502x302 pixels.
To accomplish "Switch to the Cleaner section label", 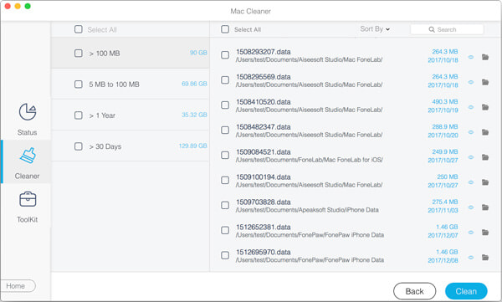I will tap(28, 177).
